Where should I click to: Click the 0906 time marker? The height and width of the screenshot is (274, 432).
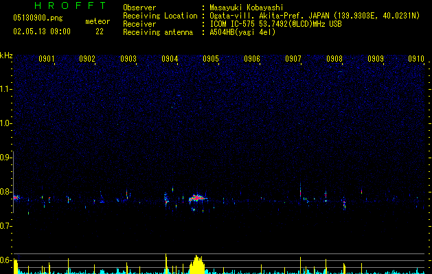(252, 59)
